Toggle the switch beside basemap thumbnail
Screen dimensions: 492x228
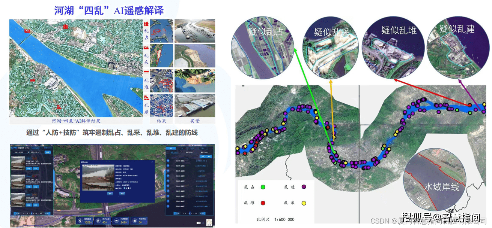pyautogui.click(x=199, y=223)
